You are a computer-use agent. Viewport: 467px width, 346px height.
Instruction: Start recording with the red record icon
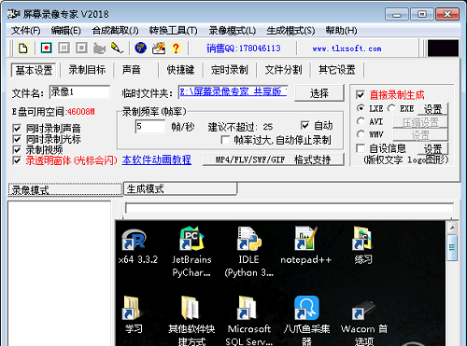coord(47,48)
